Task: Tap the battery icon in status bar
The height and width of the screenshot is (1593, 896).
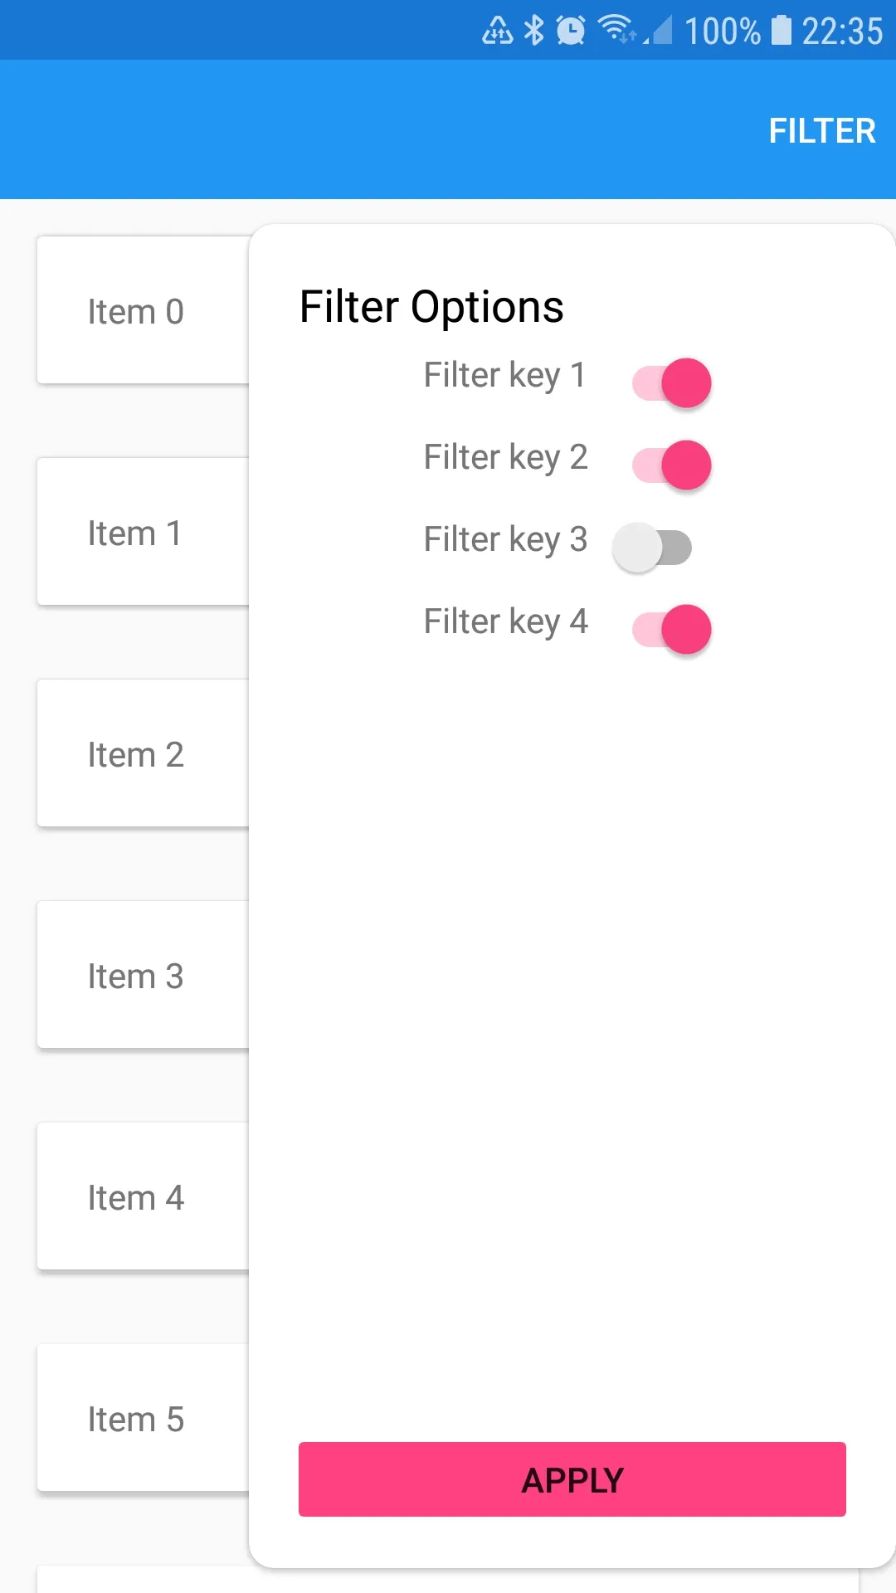Action: pos(781,31)
